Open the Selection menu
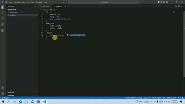Image resolution: width=185 pixels, height=104 pixels. [17, 2]
